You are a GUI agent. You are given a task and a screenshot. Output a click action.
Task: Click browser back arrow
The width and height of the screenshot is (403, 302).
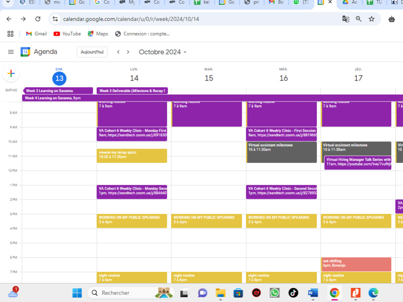tap(9, 19)
